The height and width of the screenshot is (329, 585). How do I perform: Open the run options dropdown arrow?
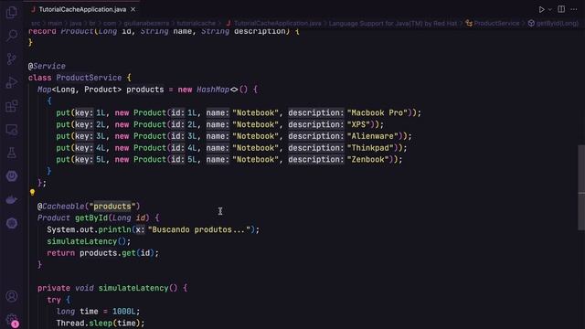(x=549, y=10)
